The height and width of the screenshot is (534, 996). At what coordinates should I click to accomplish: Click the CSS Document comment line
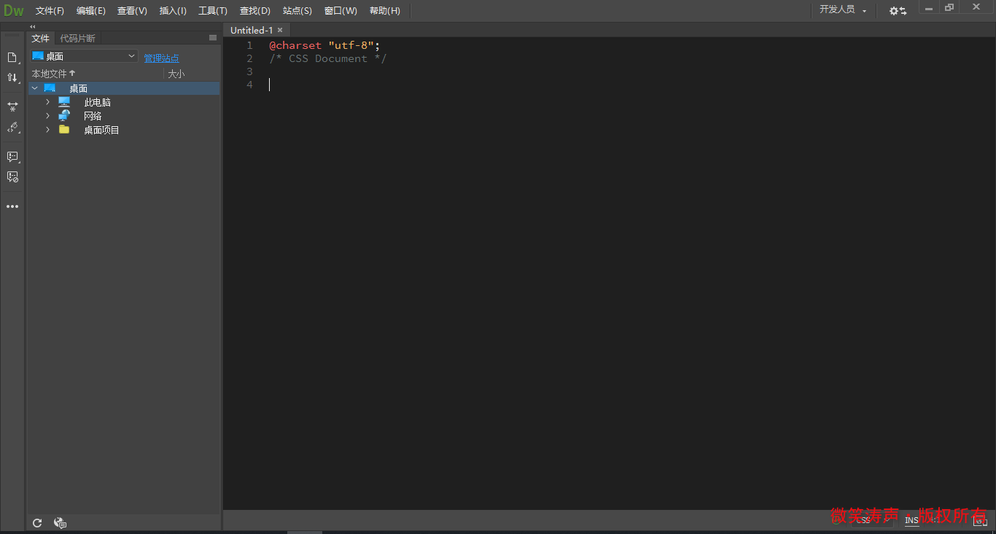tap(328, 58)
